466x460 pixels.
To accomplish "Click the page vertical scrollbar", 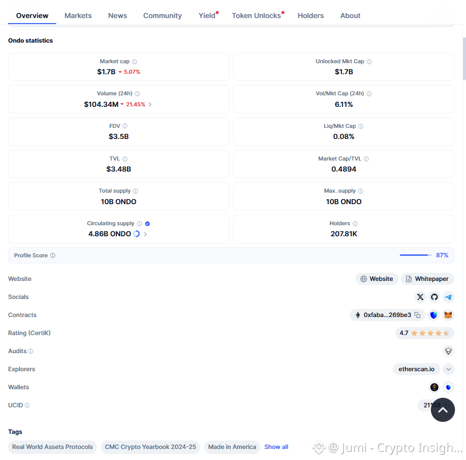I will tap(464, 59).
